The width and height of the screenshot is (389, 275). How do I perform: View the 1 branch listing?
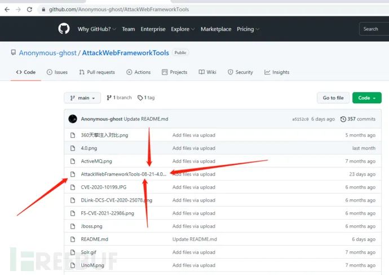click(119, 98)
